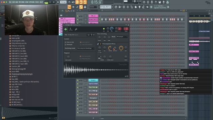
Task: Toggle Keep on disk option
Action: [x=70, y=42]
